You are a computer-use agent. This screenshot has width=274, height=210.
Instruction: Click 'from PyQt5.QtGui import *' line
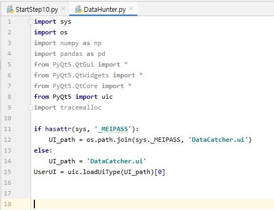click(81, 64)
